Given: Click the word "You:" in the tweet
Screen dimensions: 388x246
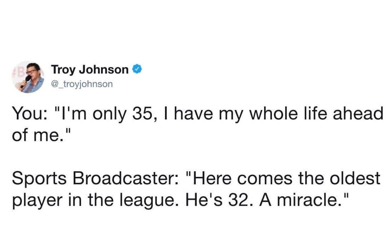Looking at the screenshot, I should pos(29,114).
